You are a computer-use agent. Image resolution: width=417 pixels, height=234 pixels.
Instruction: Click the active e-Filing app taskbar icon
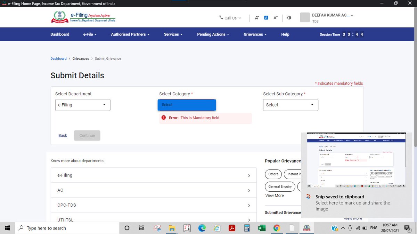click(x=306, y=228)
